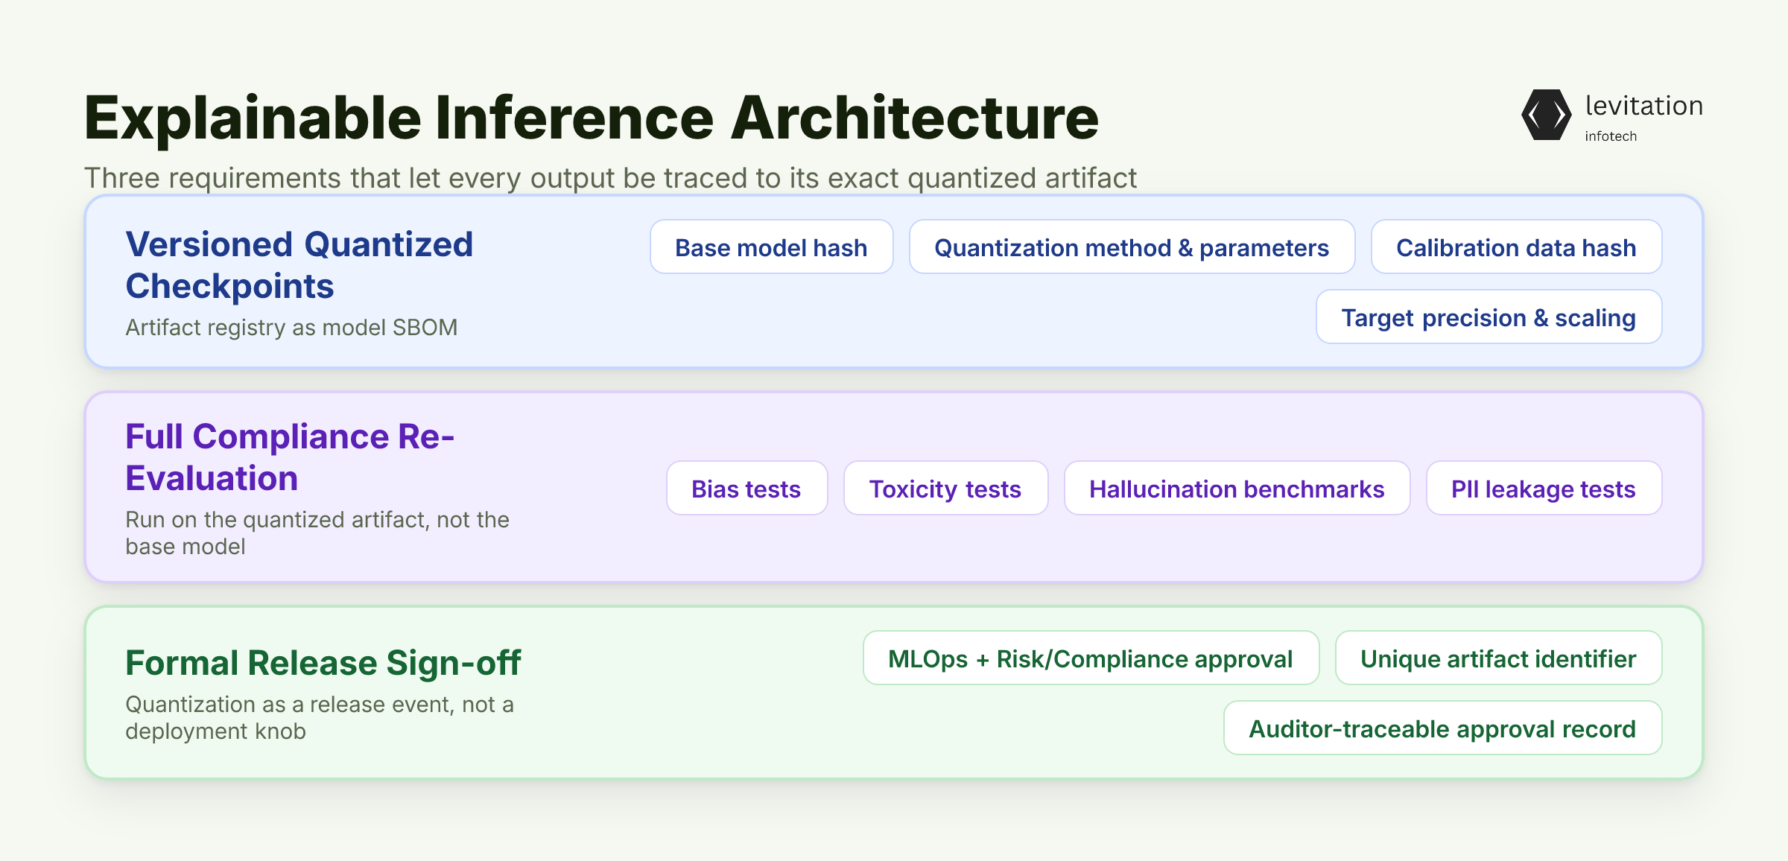Select the MLOps + Risk/Compliance approval chip
The width and height of the screenshot is (1788, 861).
pyautogui.click(x=1091, y=658)
